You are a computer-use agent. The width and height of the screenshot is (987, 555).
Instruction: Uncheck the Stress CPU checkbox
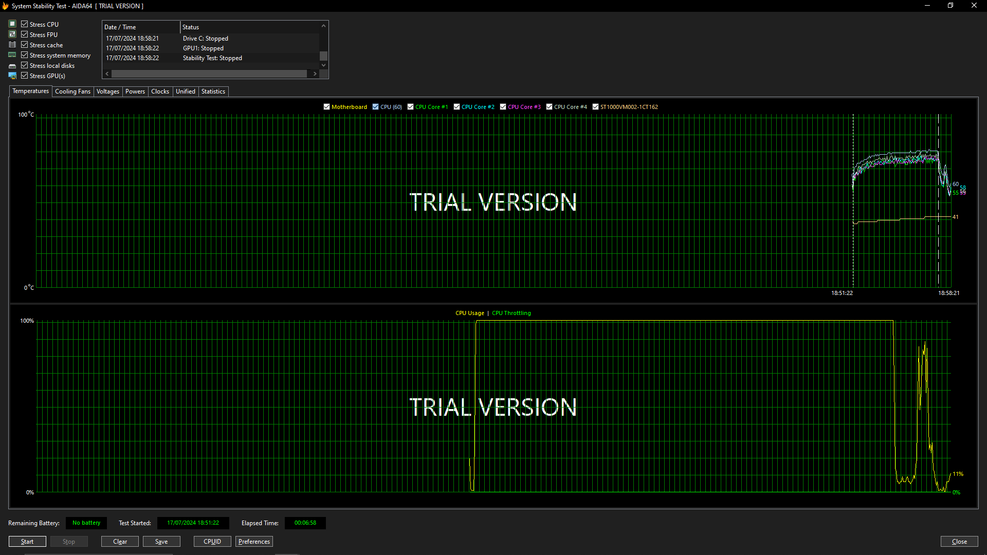[24, 24]
